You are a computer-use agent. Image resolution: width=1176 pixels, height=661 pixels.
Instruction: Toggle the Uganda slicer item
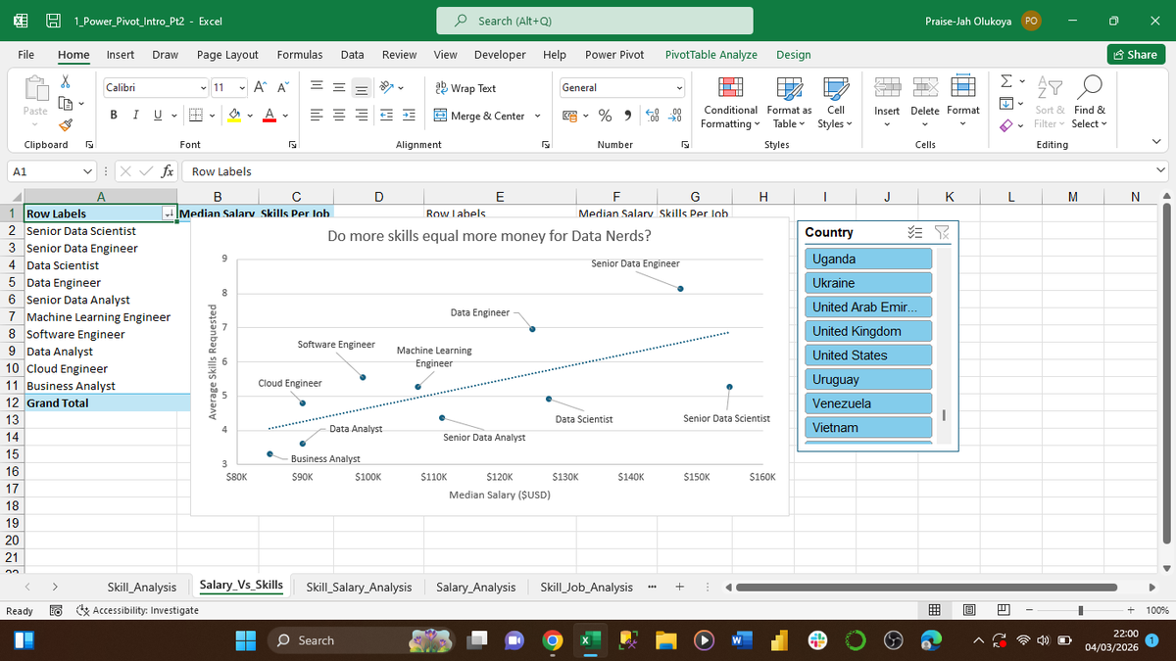pyautogui.click(x=868, y=259)
